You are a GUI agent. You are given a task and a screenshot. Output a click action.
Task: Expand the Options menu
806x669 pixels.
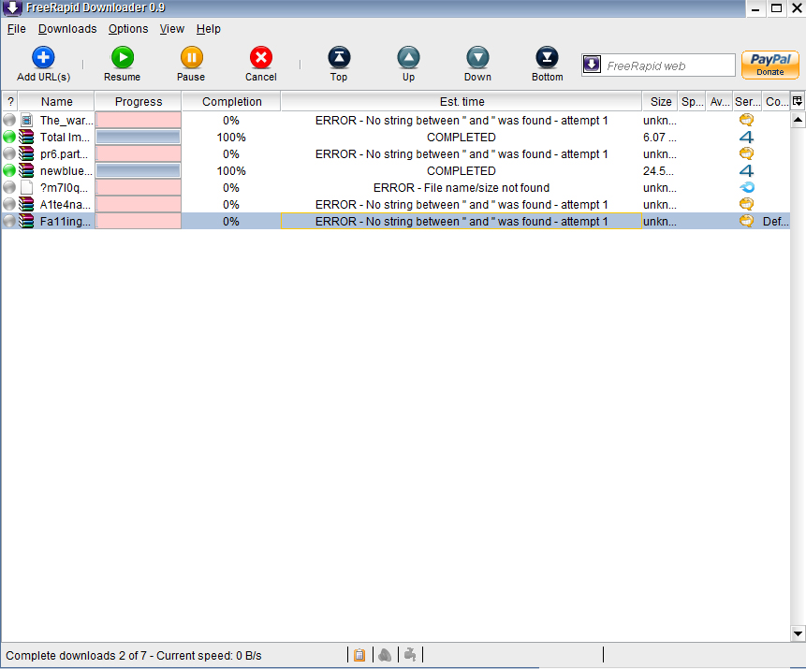[128, 29]
